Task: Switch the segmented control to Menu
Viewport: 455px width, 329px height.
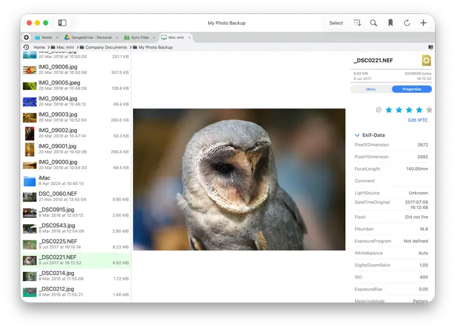Action: [371, 89]
